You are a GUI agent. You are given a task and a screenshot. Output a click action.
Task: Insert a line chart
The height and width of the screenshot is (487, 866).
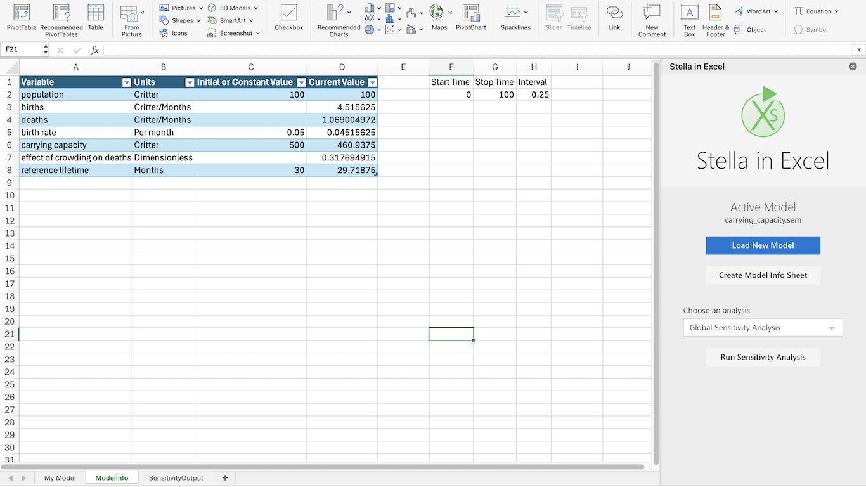[370, 19]
